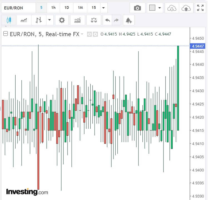
Task: Select the candlestick chart type icon
Action: (9, 20)
